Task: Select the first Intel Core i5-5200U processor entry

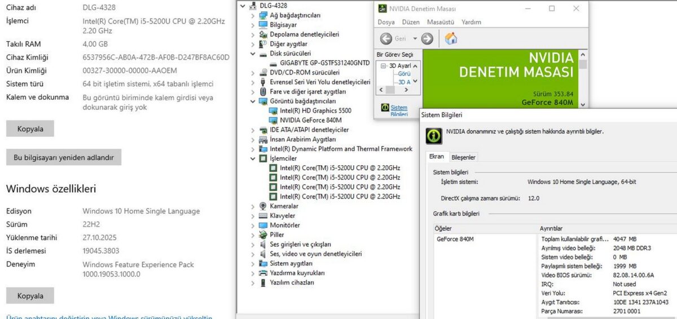Action: (x=340, y=168)
